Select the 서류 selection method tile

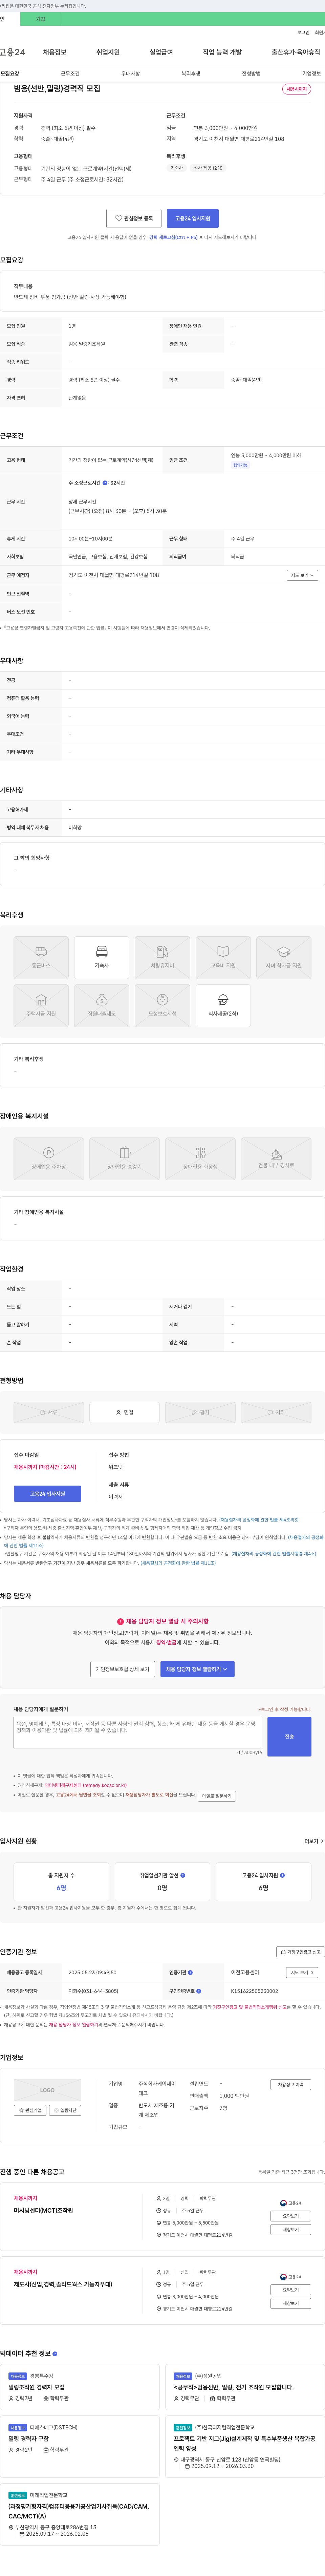point(49,1412)
